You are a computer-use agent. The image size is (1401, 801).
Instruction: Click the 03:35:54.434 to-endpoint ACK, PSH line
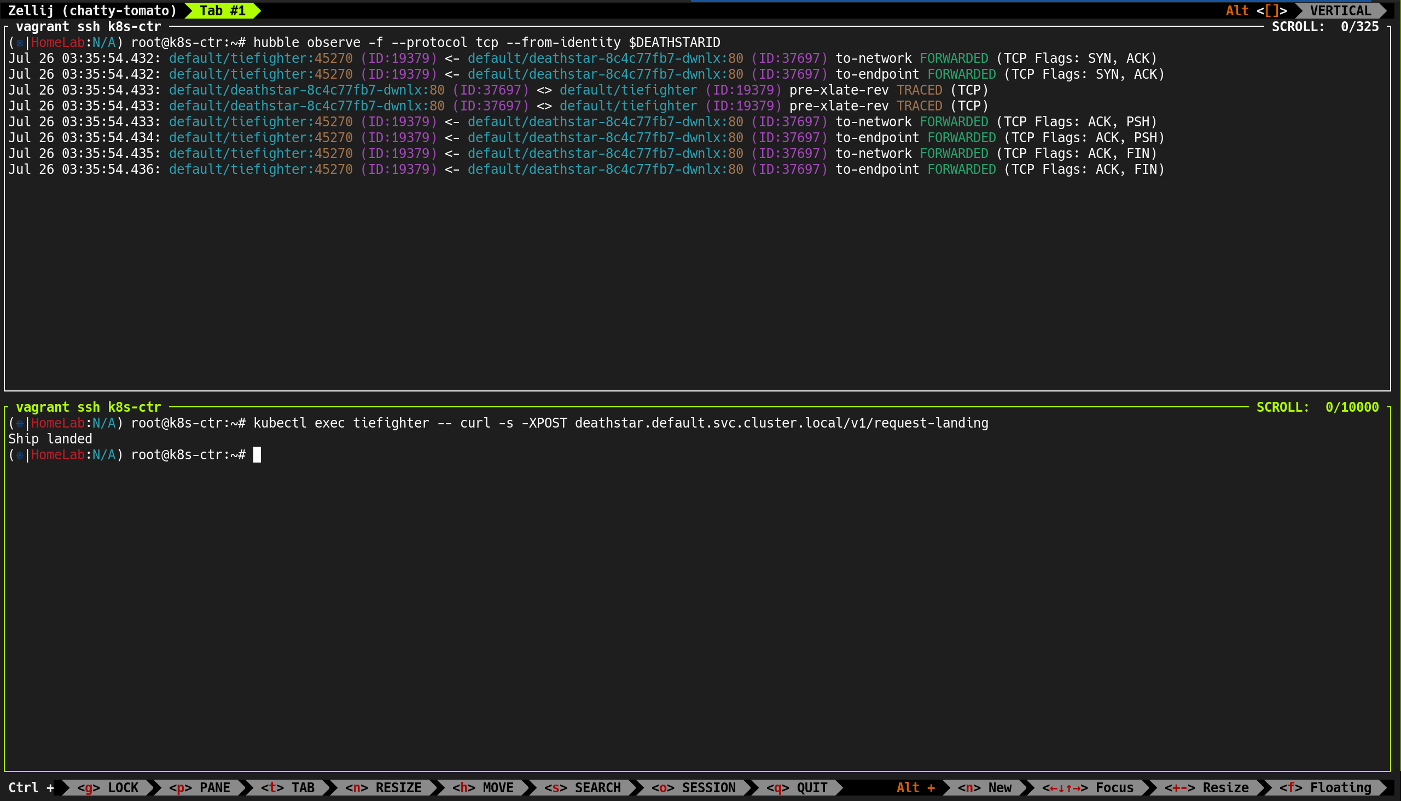(x=586, y=138)
